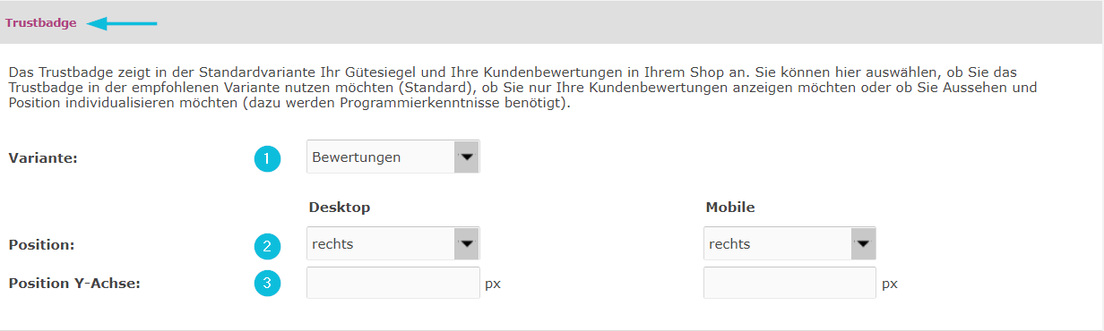Click the numbered circle 2 marker
This screenshot has height=331, width=1104.
[267, 245]
